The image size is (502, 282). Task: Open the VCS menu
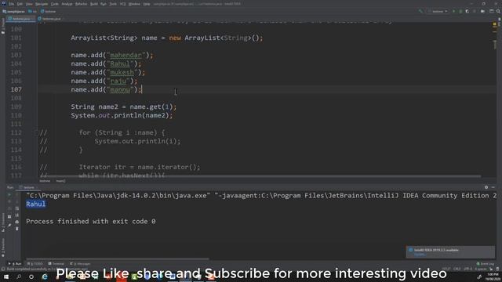122,4
